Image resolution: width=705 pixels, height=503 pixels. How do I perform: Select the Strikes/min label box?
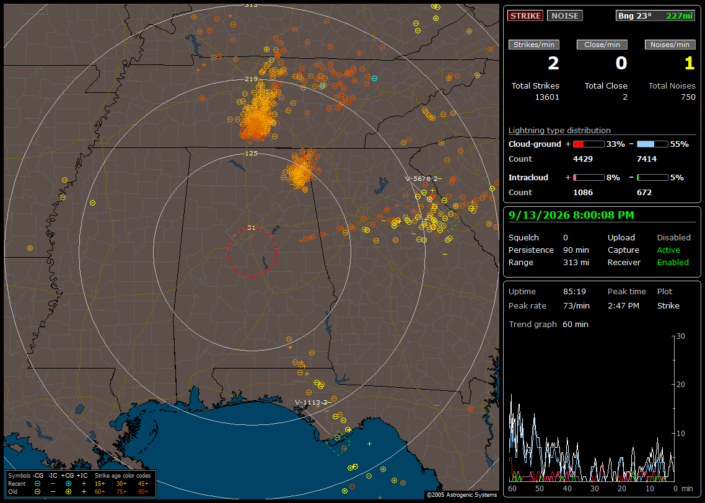tap(534, 45)
